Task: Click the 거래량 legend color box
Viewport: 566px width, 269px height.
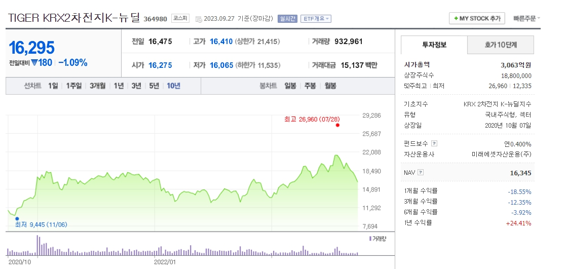Action: pyautogui.click(x=370, y=238)
